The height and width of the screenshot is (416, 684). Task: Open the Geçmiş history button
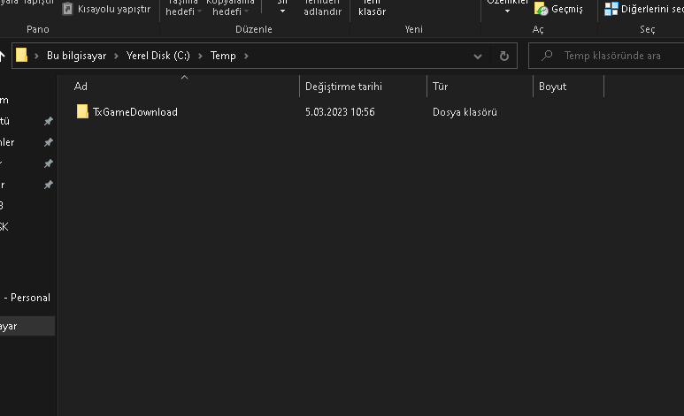tap(559, 9)
